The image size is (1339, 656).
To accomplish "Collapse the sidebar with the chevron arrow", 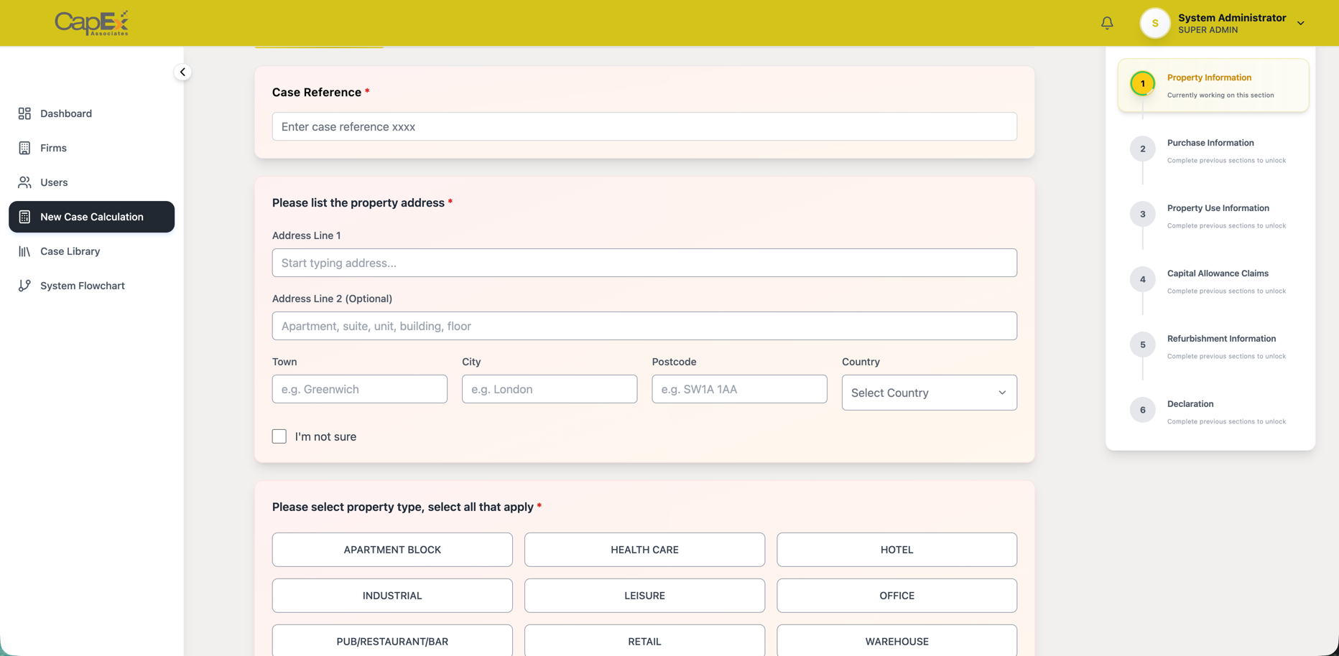I will (x=182, y=72).
